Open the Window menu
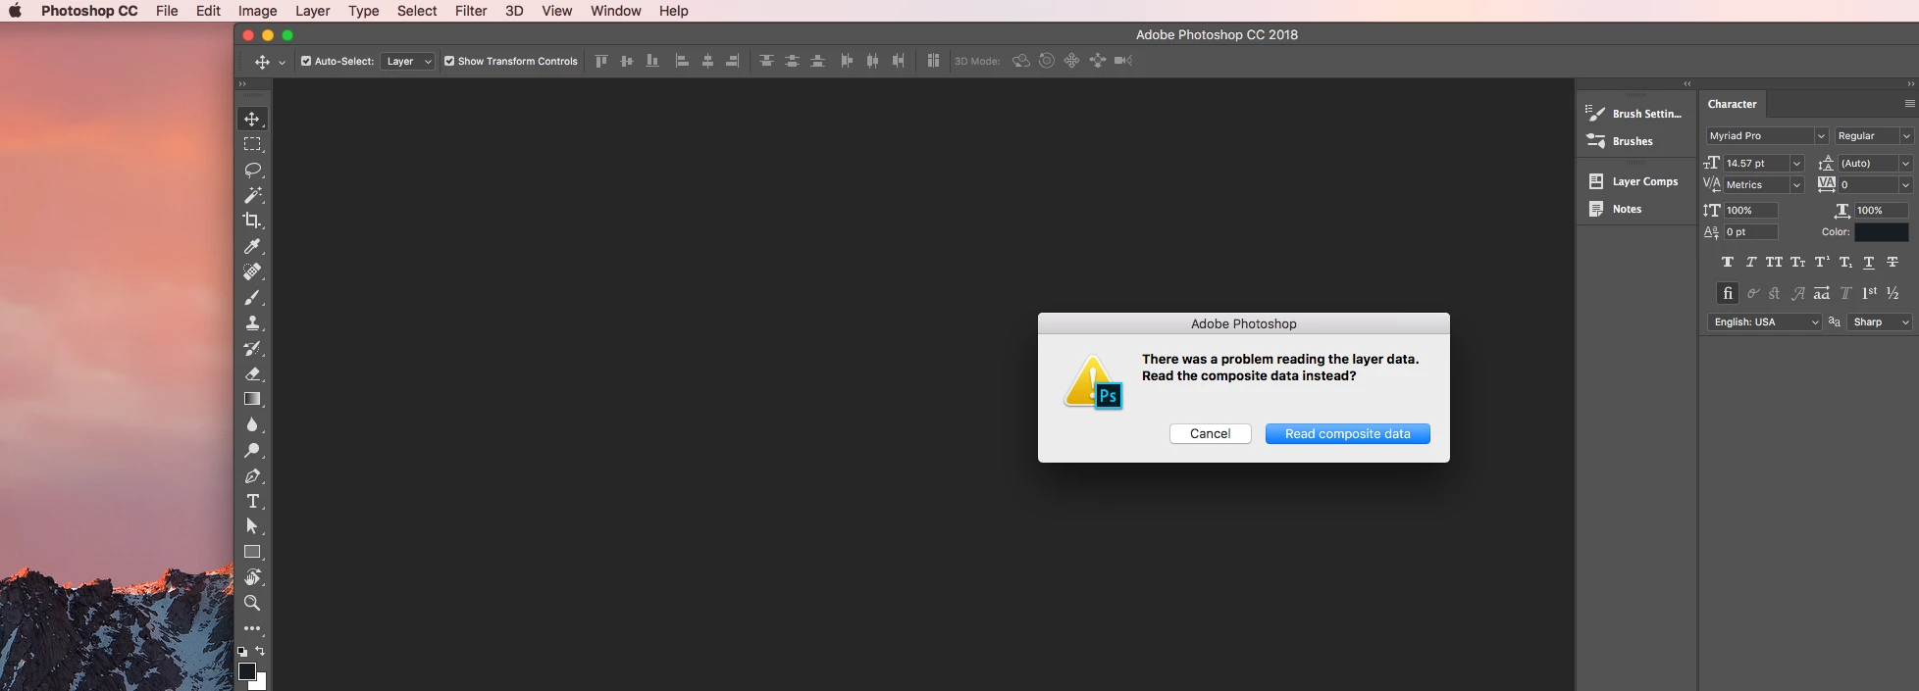The width and height of the screenshot is (1919, 691). tap(615, 11)
